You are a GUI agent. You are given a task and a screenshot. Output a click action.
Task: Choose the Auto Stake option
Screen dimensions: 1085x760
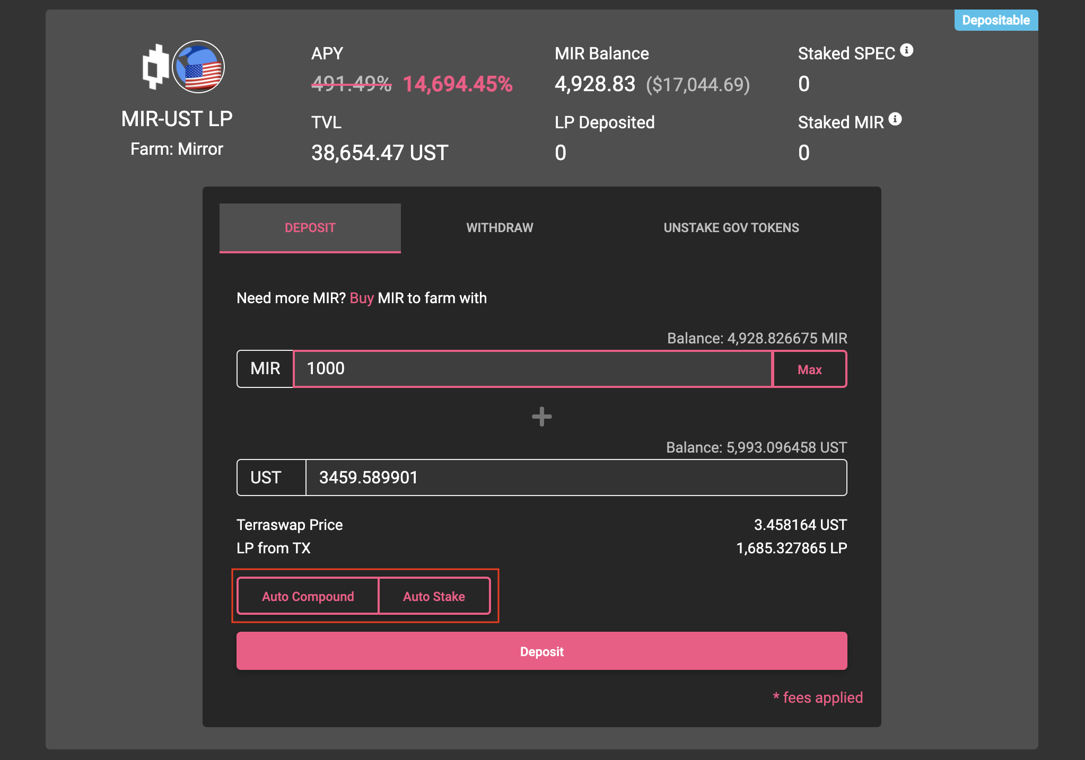click(x=434, y=596)
